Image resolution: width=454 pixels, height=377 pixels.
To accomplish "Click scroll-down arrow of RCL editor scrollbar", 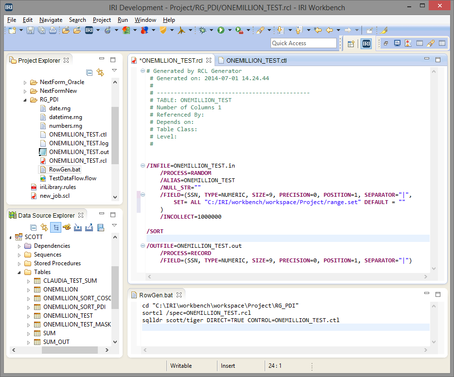I will (x=434, y=269).
